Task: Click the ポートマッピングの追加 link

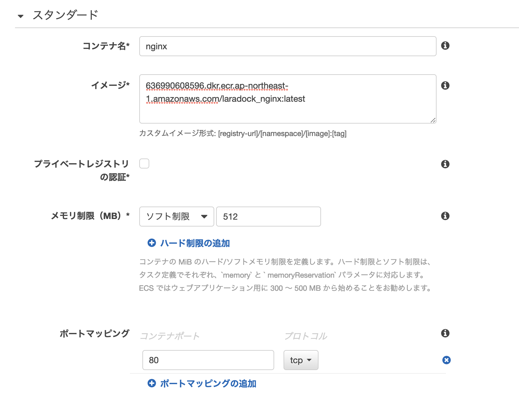Action: (x=208, y=383)
